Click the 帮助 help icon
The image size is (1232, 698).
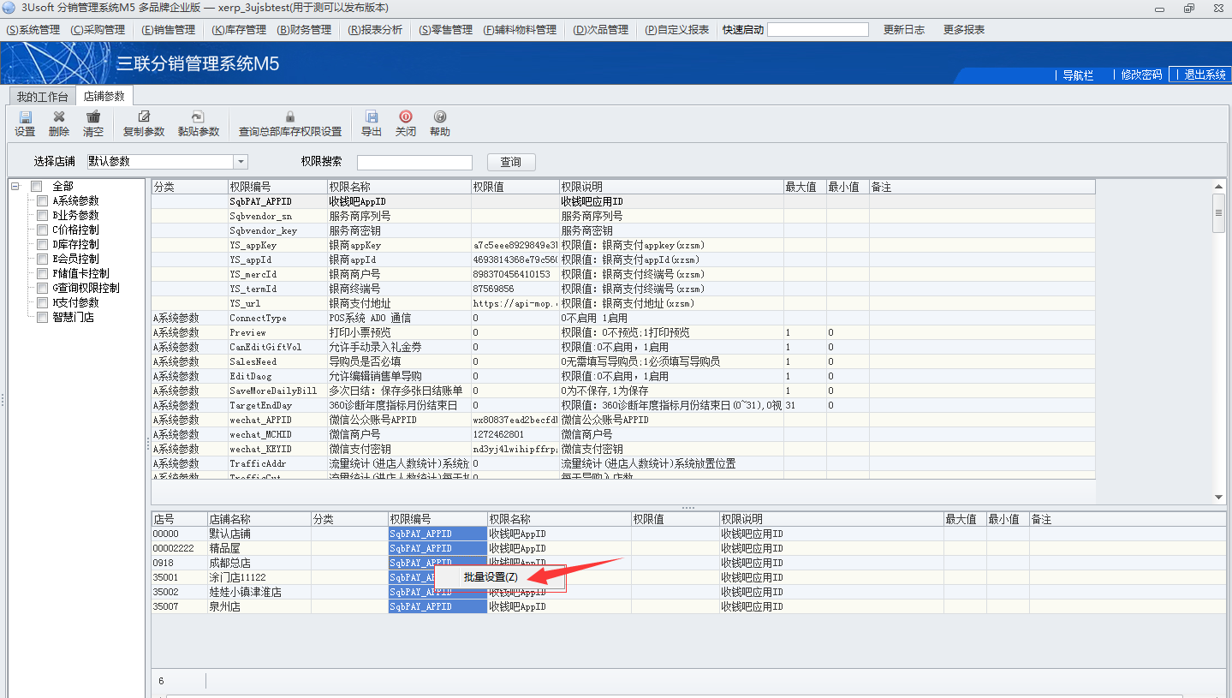(x=440, y=117)
